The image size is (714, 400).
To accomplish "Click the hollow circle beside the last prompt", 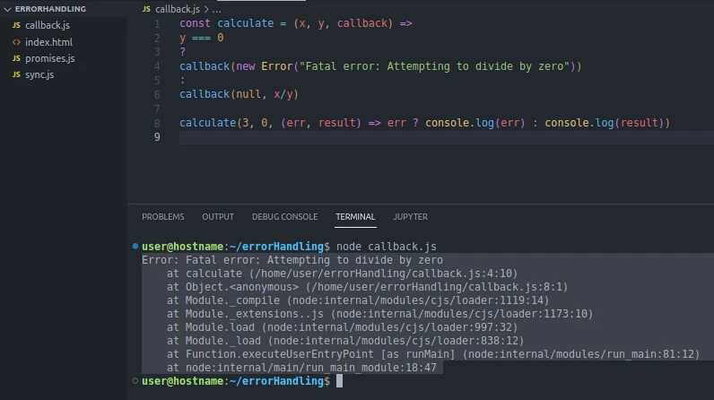I will point(135,381).
